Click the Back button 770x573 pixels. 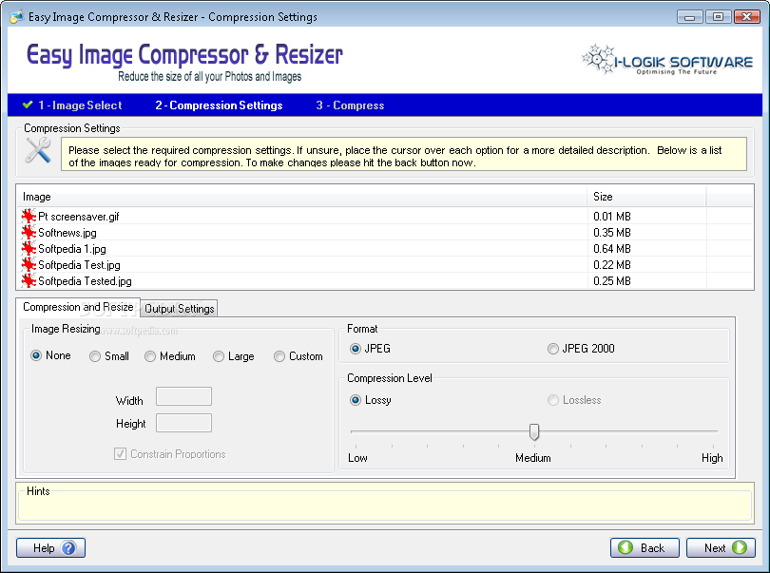click(645, 548)
